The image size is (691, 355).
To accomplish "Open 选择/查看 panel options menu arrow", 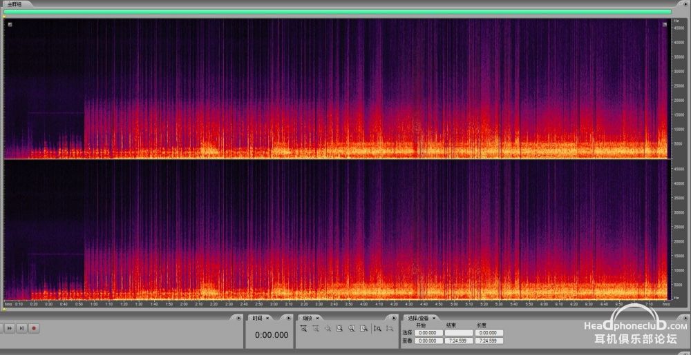I will point(684,318).
